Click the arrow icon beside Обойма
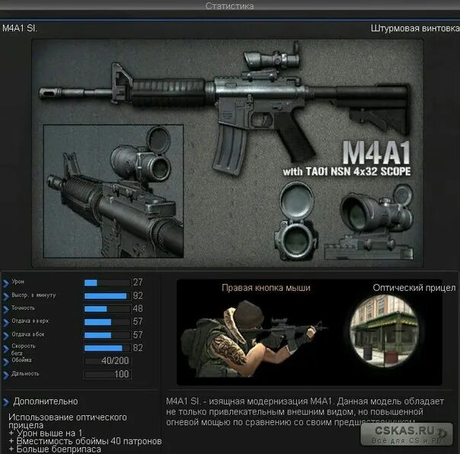 pos(6,362)
